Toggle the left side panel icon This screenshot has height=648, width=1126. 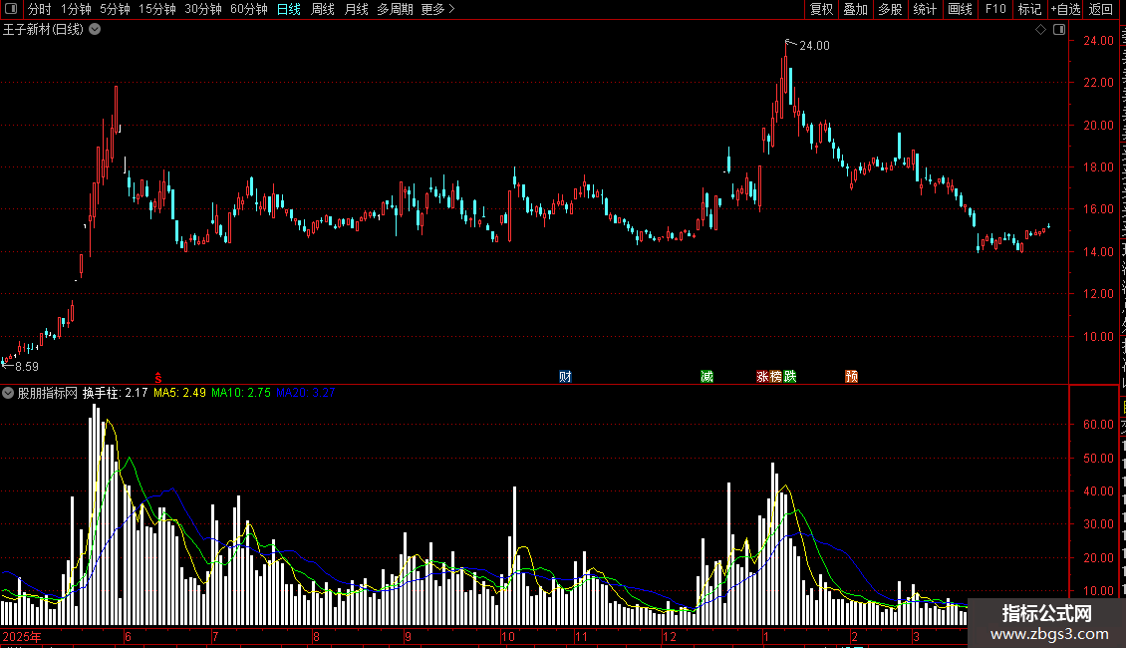pyautogui.click(x=11, y=9)
